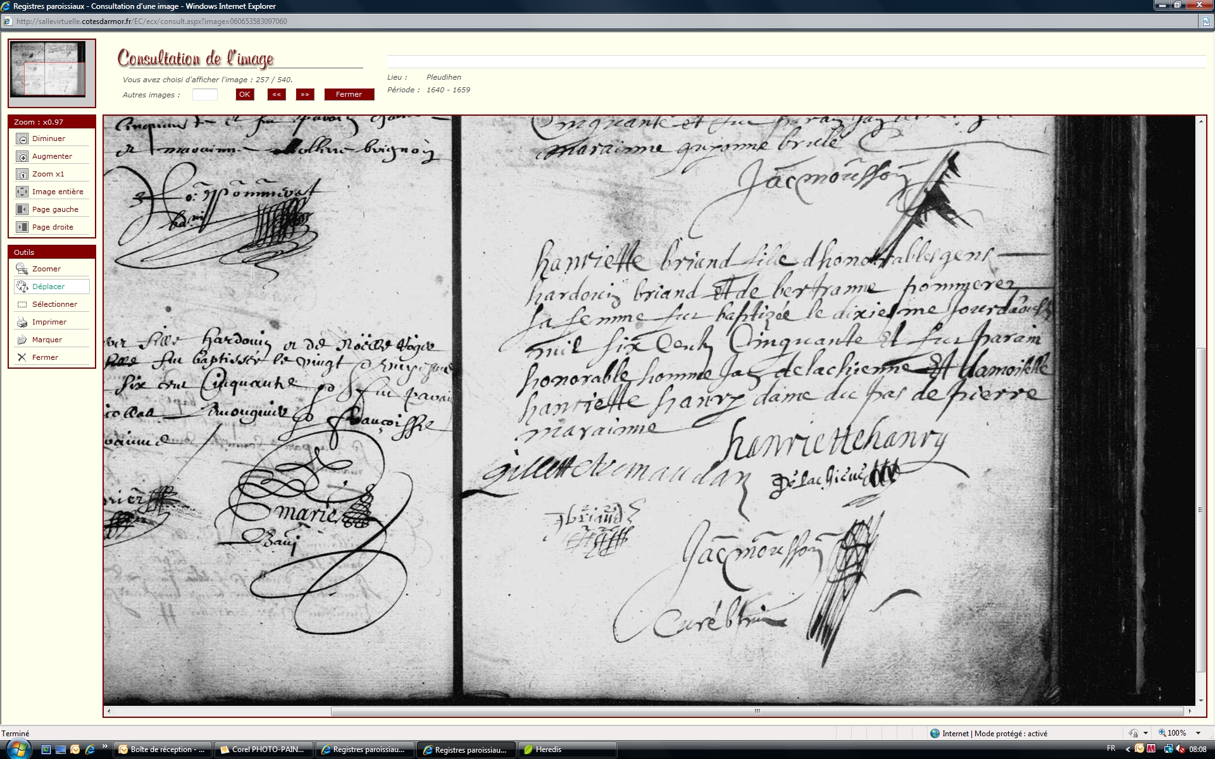Select the Zoomer magnifier tool
This screenshot has height=759, width=1215.
coord(22,269)
